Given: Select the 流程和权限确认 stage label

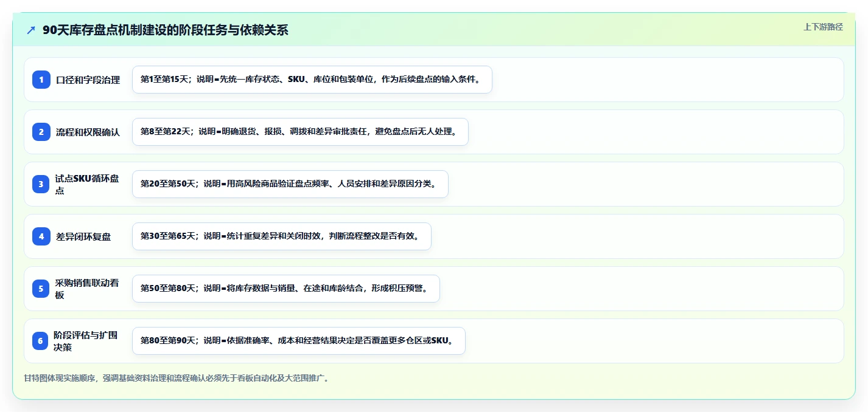Looking at the screenshot, I should [88, 132].
